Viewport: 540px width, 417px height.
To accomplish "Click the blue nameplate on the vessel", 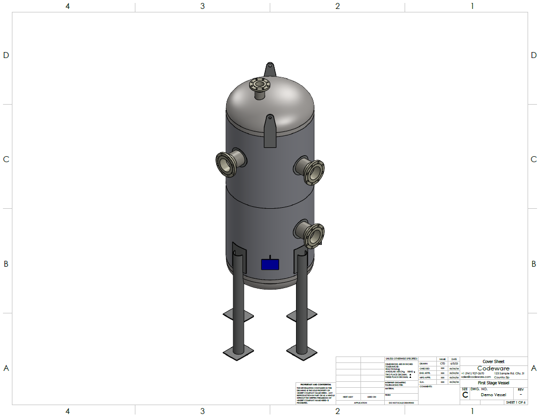I will tap(270, 264).
